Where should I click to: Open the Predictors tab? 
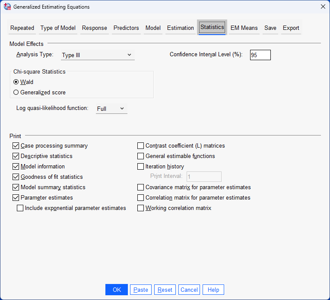[x=126, y=28]
